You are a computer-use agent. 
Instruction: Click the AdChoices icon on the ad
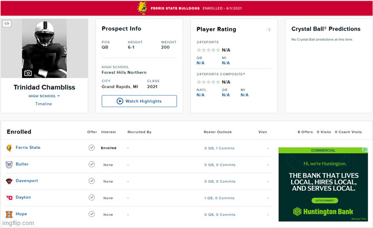point(365,150)
